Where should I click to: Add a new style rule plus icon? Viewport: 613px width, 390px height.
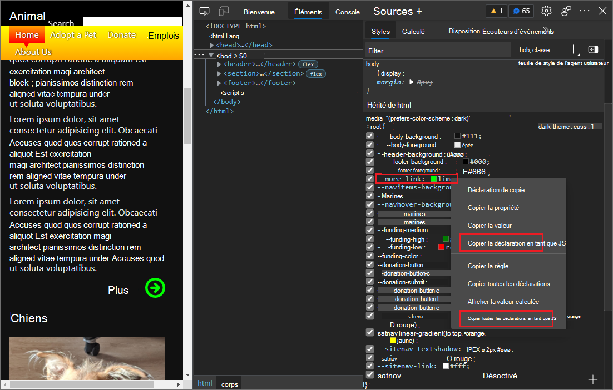pos(573,49)
